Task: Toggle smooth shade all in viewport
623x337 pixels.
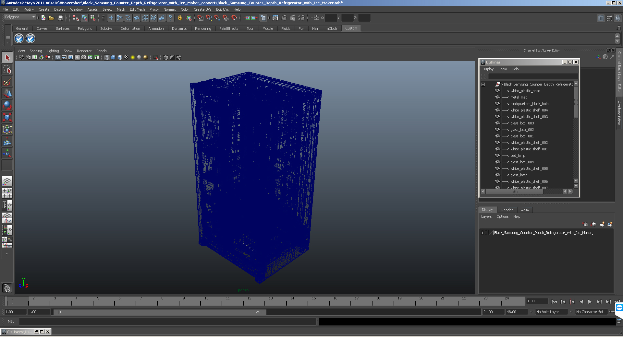Action: 113,57
